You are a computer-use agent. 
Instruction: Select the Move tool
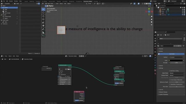(43, 16)
